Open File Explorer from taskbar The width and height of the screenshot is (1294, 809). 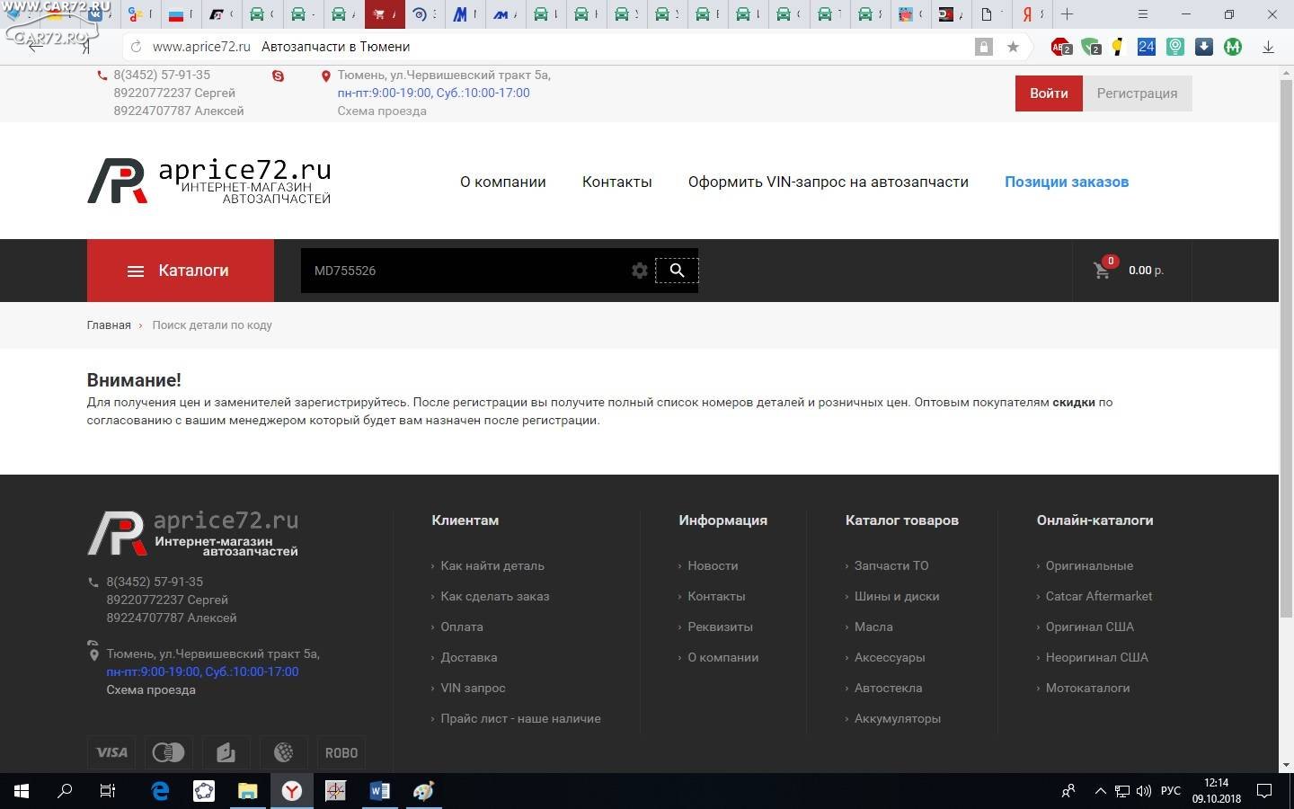(247, 791)
